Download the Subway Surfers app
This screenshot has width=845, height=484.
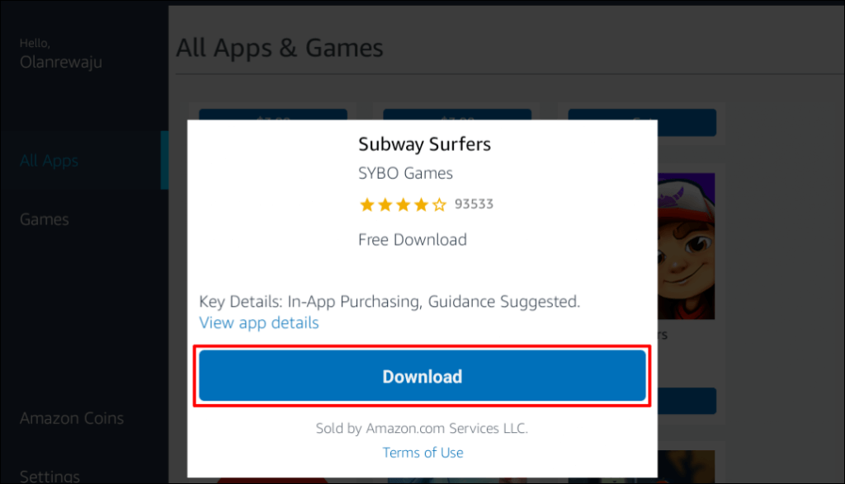point(422,376)
